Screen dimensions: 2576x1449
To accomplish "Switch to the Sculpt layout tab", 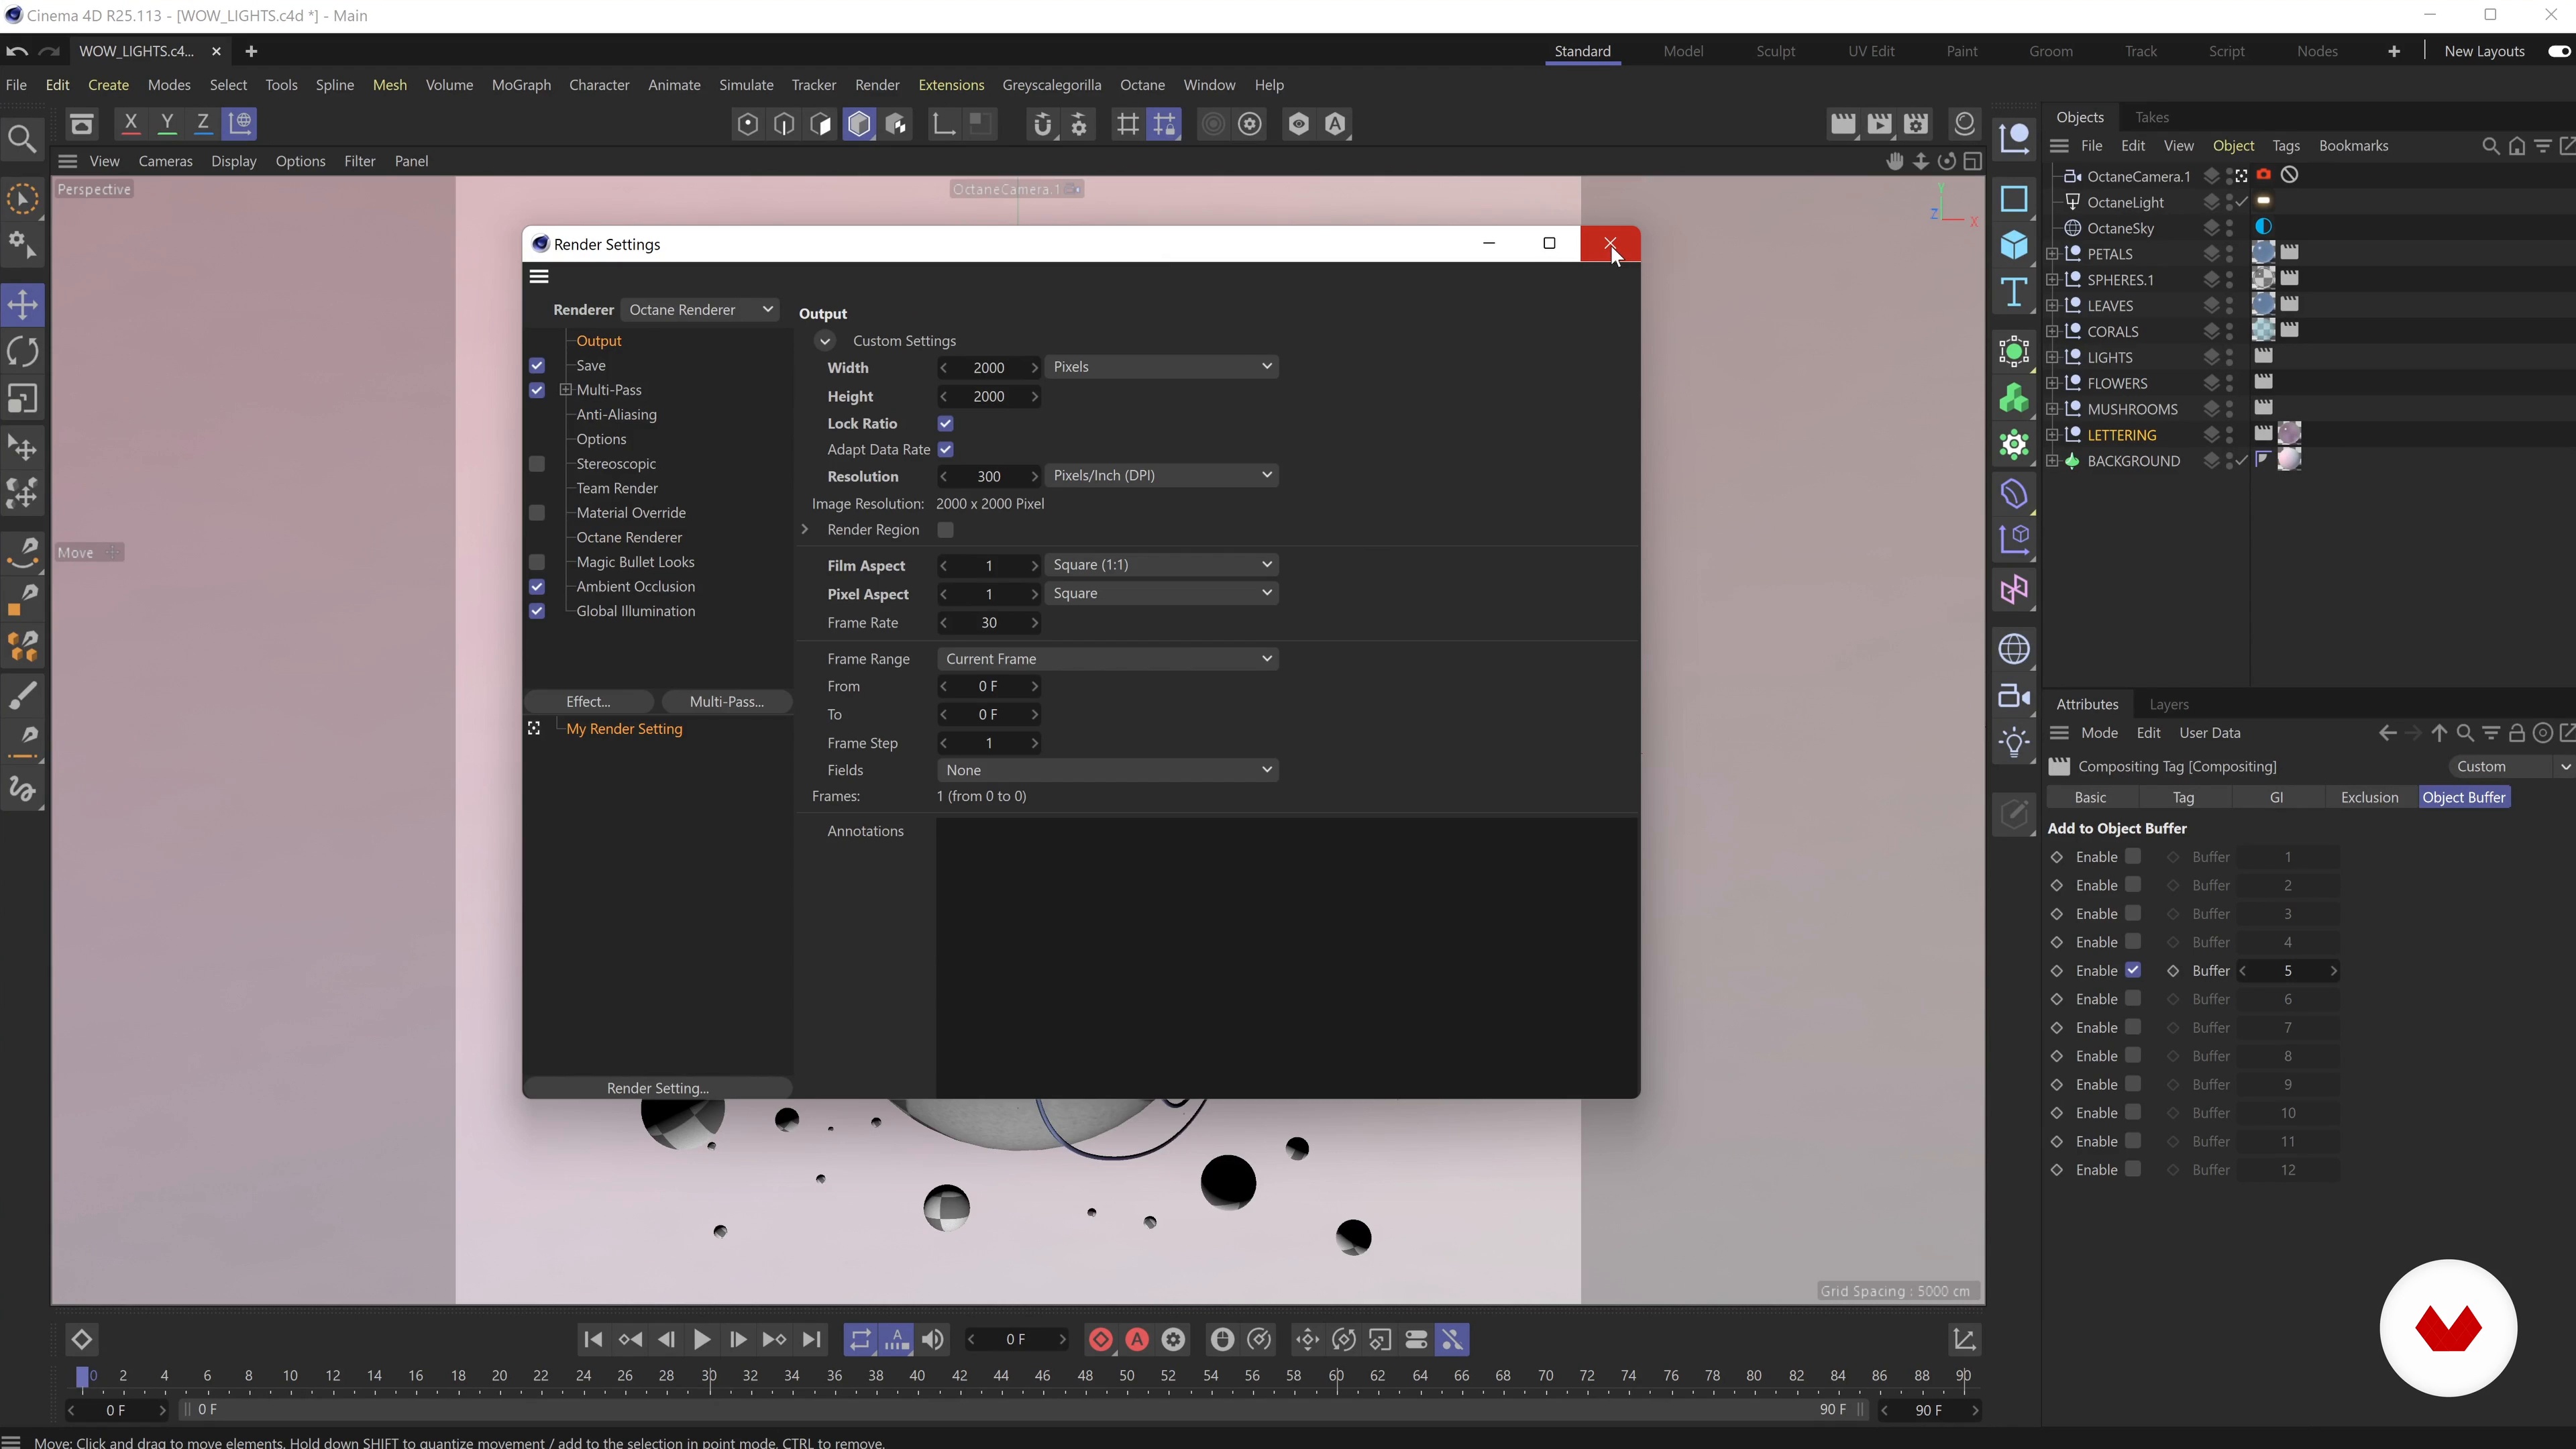I will pyautogui.click(x=1775, y=51).
